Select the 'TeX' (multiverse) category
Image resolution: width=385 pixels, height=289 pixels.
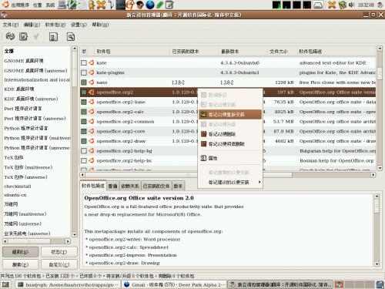pyautogui.click(x=28, y=167)
